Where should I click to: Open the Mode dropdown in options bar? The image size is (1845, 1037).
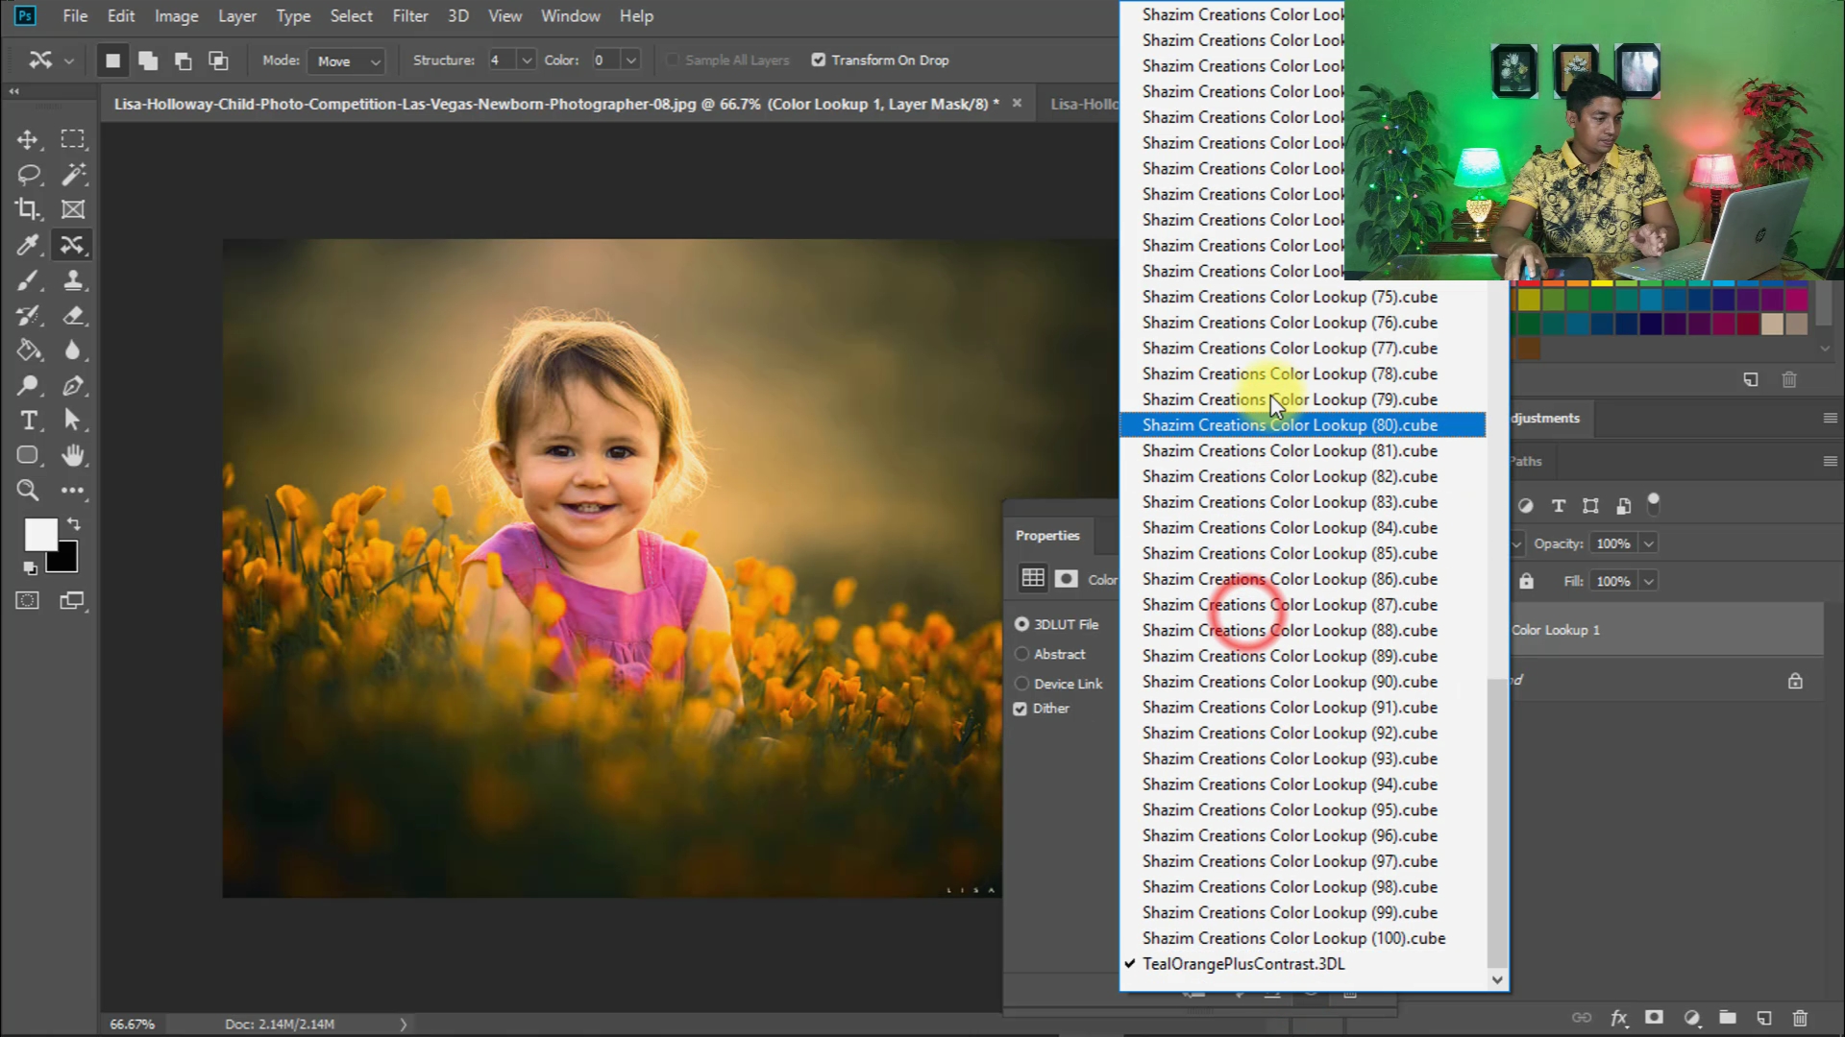point(346,60)
